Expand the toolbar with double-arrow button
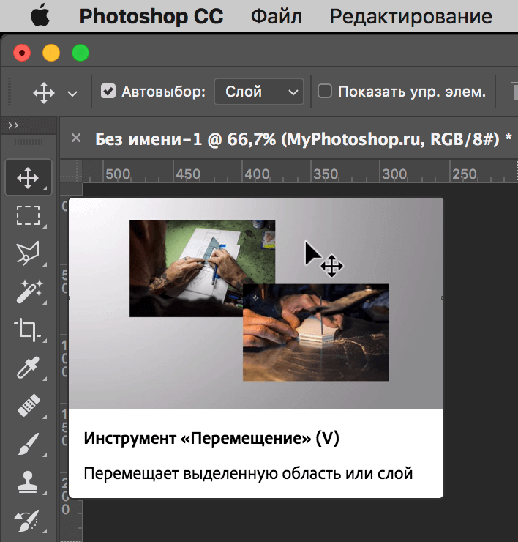This screenshot has width=518, height=542. click(x=13, y=125)
